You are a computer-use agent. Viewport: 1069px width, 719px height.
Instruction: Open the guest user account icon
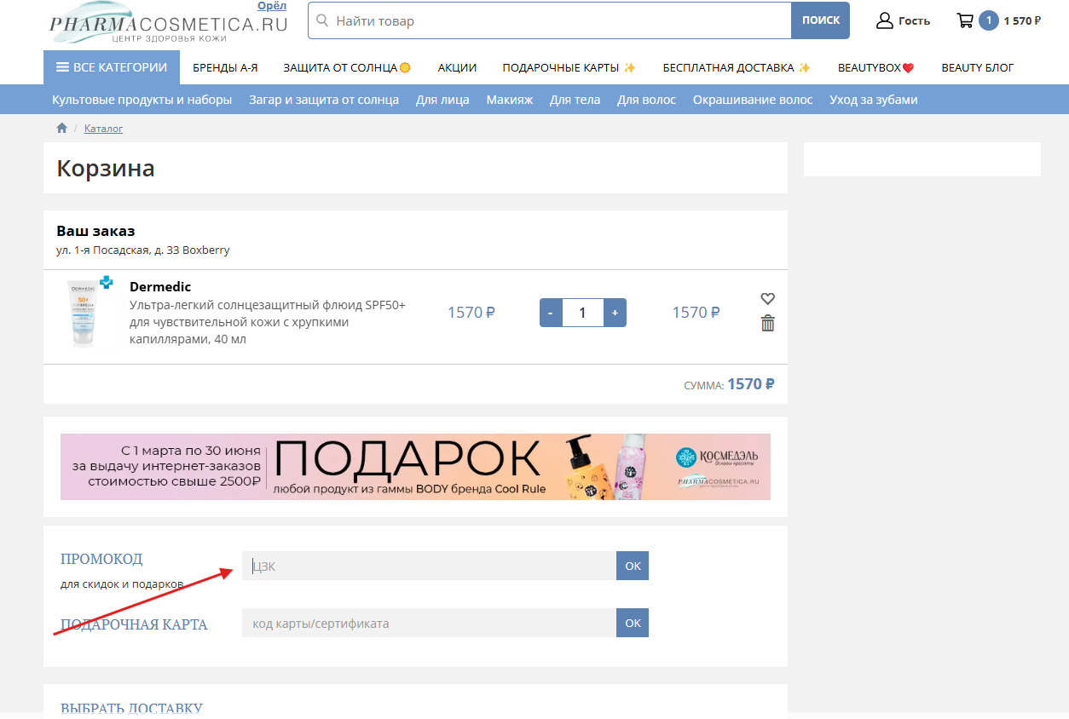click(884, 20)
